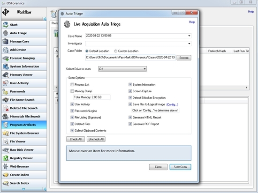This screenshot has width=258, height=193.
Task: Toggle Save files to Logical Image checkbox
Action: point(130,104)
